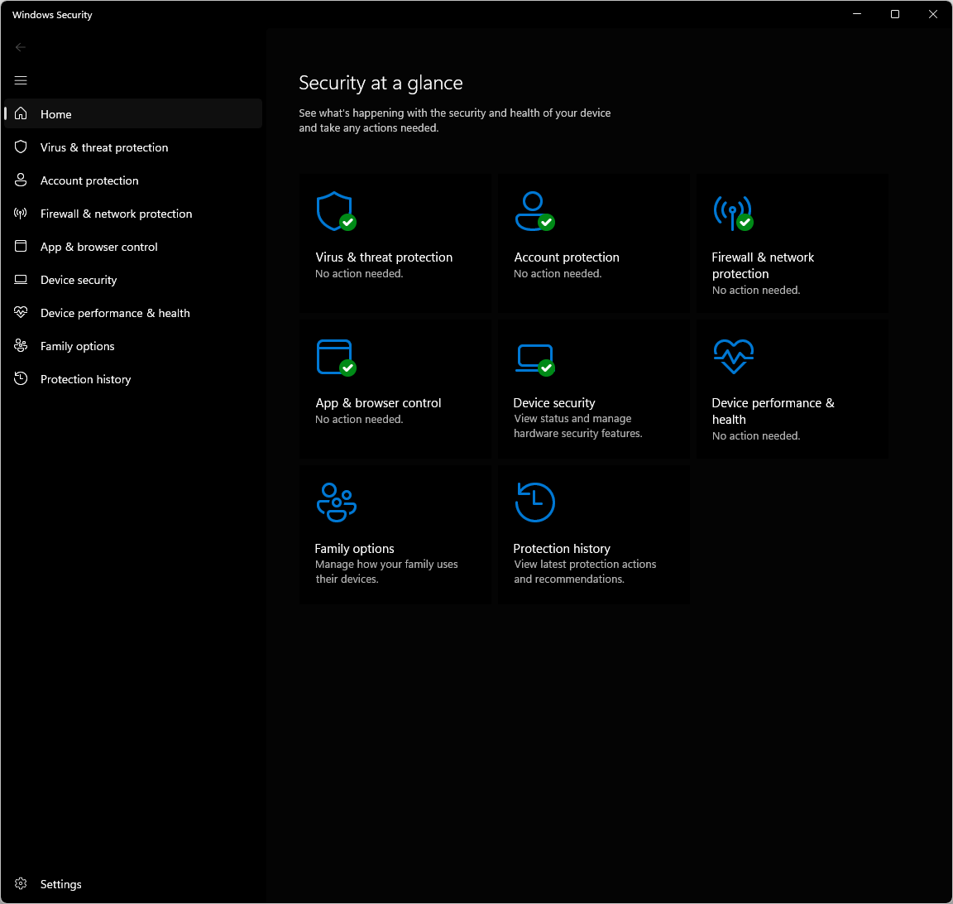Maximize the Windows Security window
Screen dimensions: 953x904
click(x=895, y=14)
